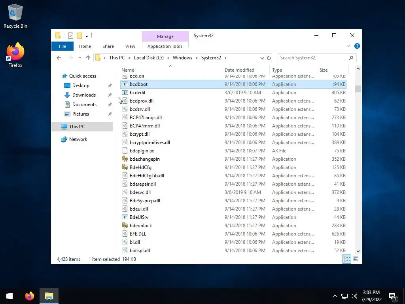Go up one folder level

point(88,58)
